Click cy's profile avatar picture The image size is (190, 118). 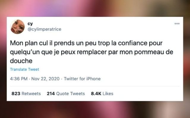tap(18, 27)
